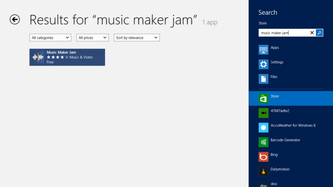Expand the All prices filter
The image size is (333, 187).
(92, 38)
